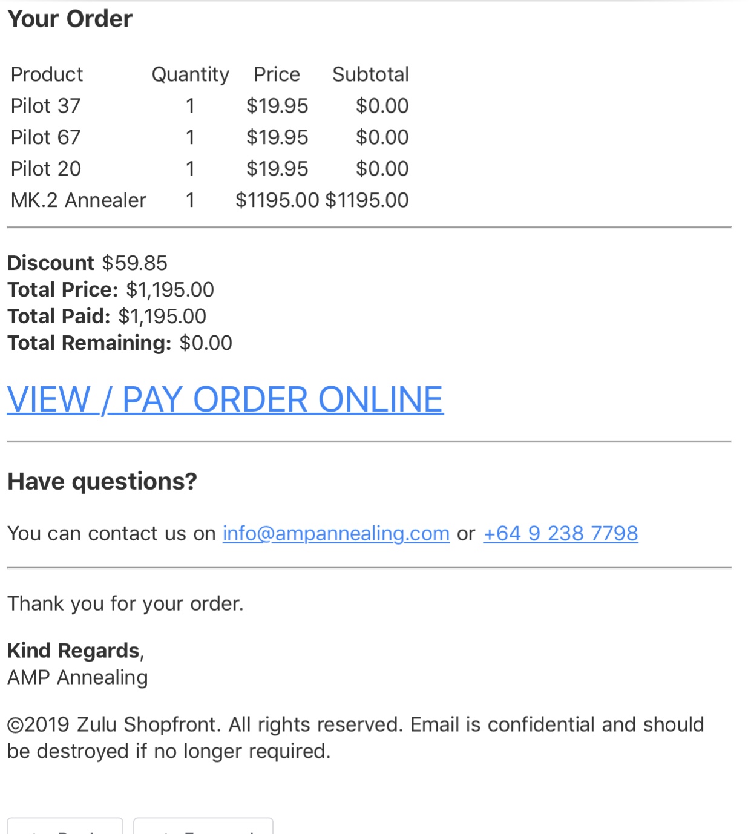Click the Have questions? heading

pos(102,482)
